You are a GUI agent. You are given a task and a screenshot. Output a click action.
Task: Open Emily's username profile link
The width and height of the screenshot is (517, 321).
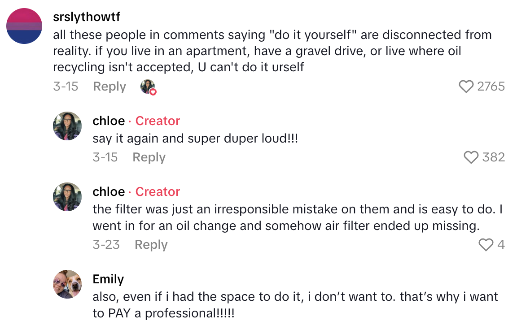[x=108, y=279]
